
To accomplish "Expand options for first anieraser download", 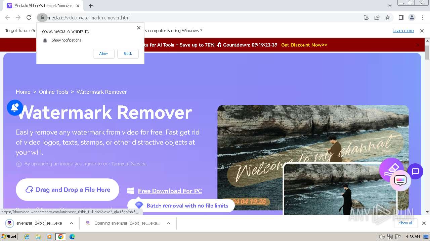I will pyautogui.click(x=71, y=223).
